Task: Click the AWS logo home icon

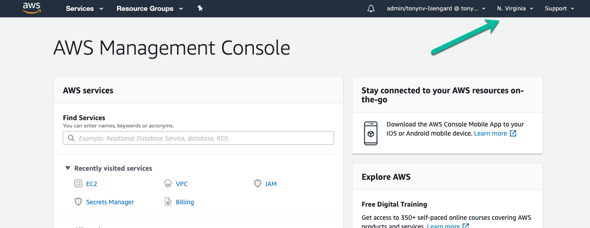Action: coord(31,8)
